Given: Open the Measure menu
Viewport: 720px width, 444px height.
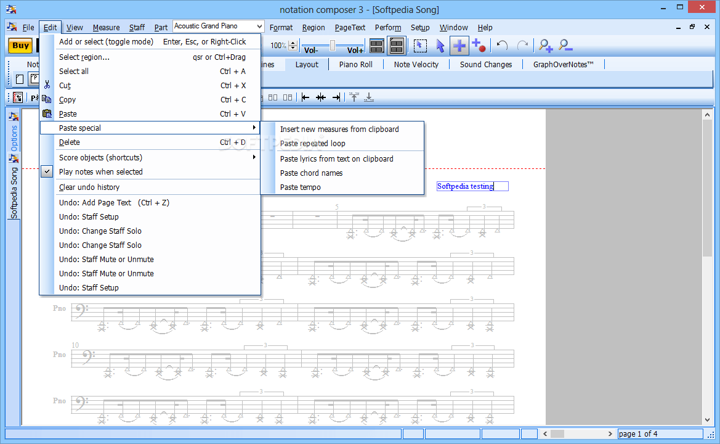Looking at the screenshot, I should tap(106, 28).
